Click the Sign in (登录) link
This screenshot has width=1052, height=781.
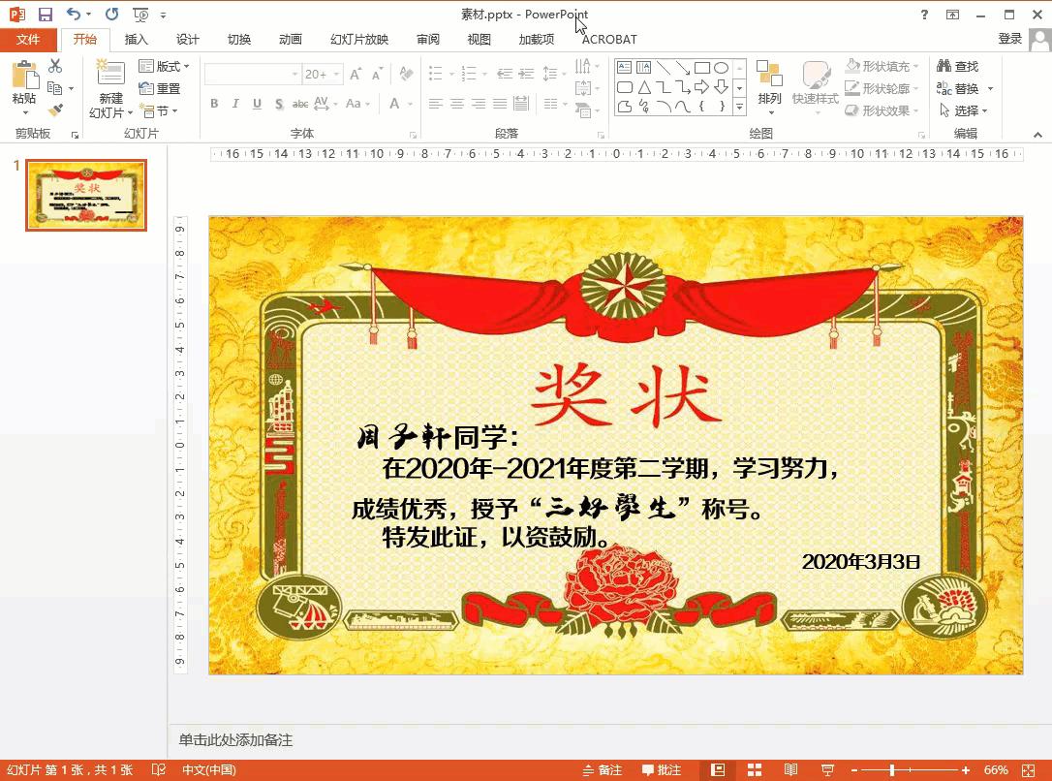click(x=1009, y=38)
